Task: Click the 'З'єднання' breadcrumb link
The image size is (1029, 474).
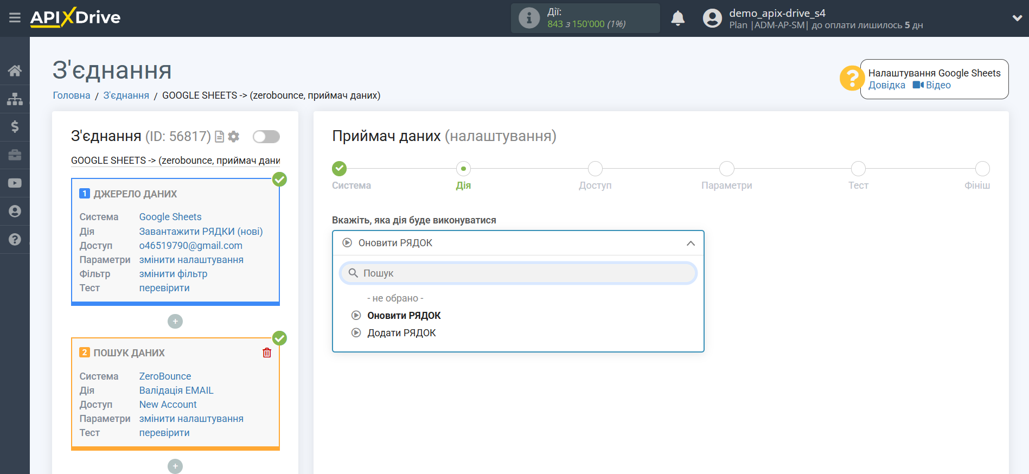Action: click(x=126, y=95)
